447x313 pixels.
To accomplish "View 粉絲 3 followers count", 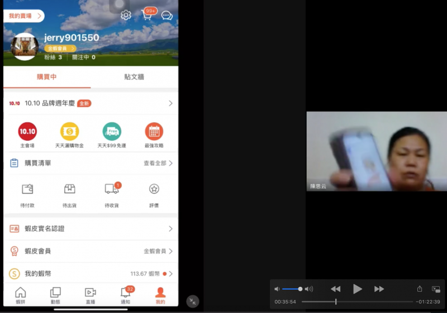I will click(53, 57).
